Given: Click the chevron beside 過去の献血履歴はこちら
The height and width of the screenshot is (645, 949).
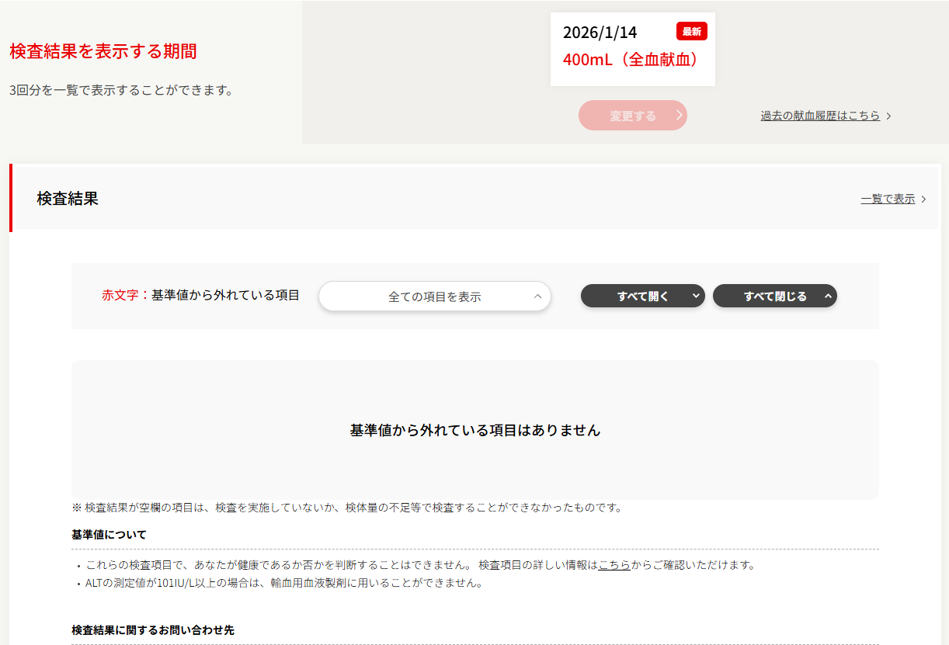Looking at the screenshot, I should [x=889, y=116].
